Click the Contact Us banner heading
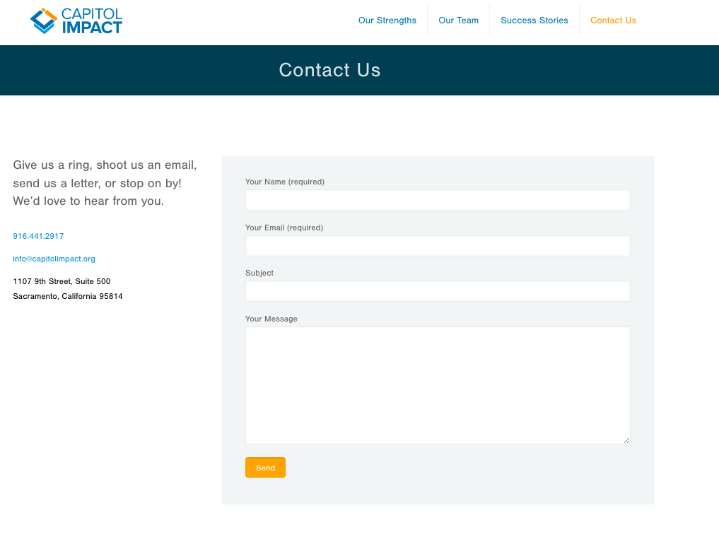Screen dimensions: 719x537 pos(329,70)
